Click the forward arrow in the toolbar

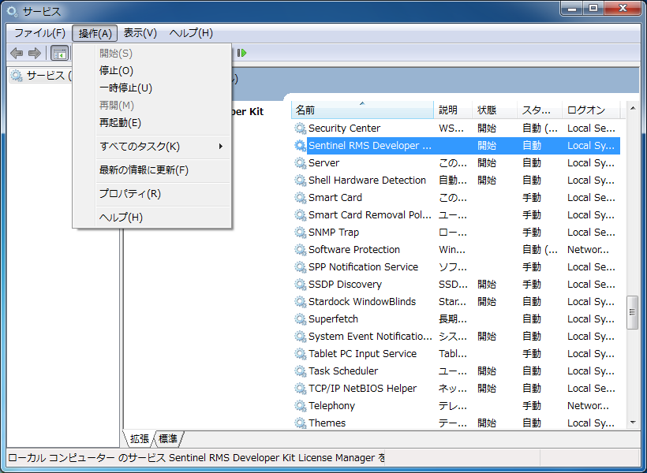[35, 53]
